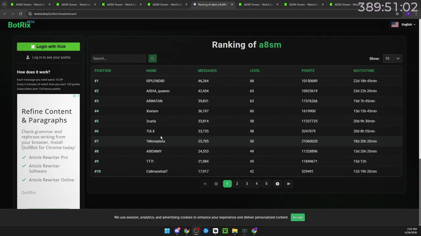Click the previous page arrow in pagination
Viewport: 421px width, 236px height.
(216, 184)
